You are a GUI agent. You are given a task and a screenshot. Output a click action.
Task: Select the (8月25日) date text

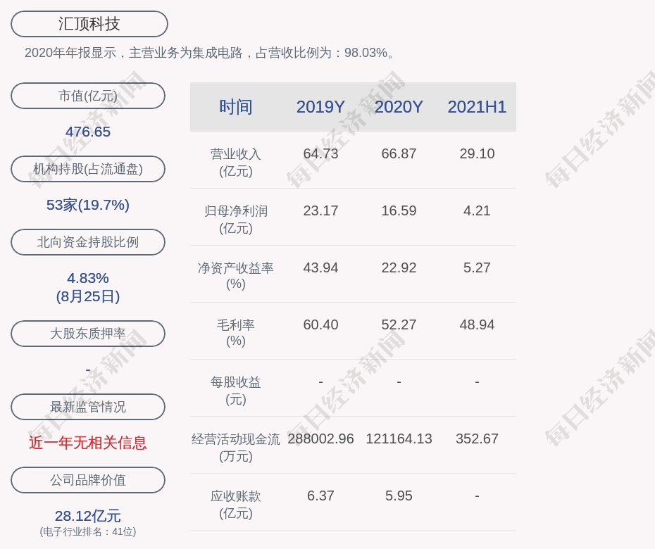point(88,296)
